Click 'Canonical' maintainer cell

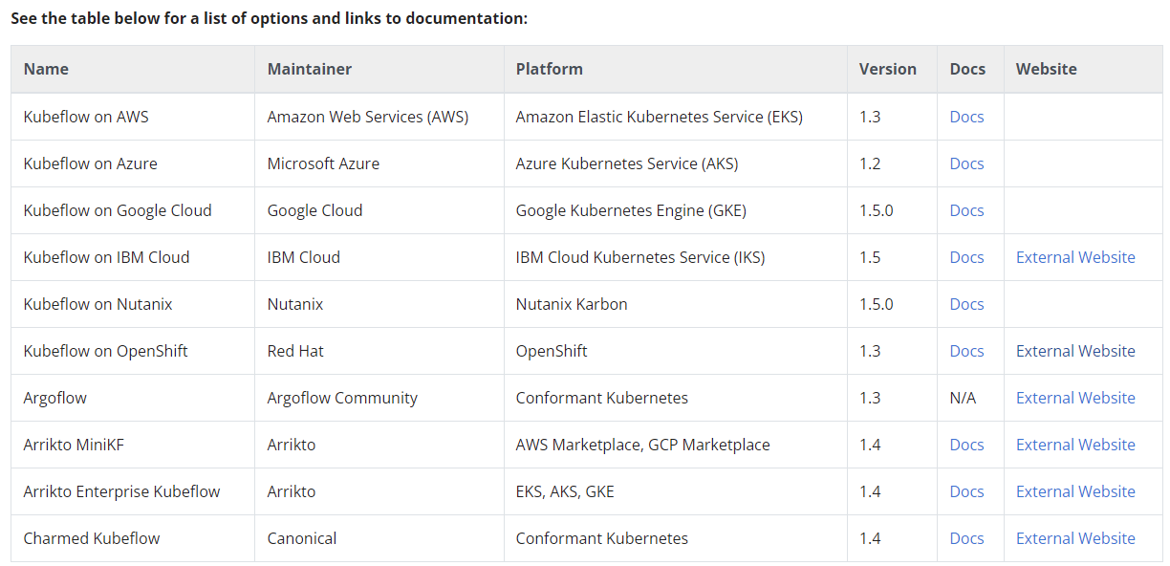379,538
